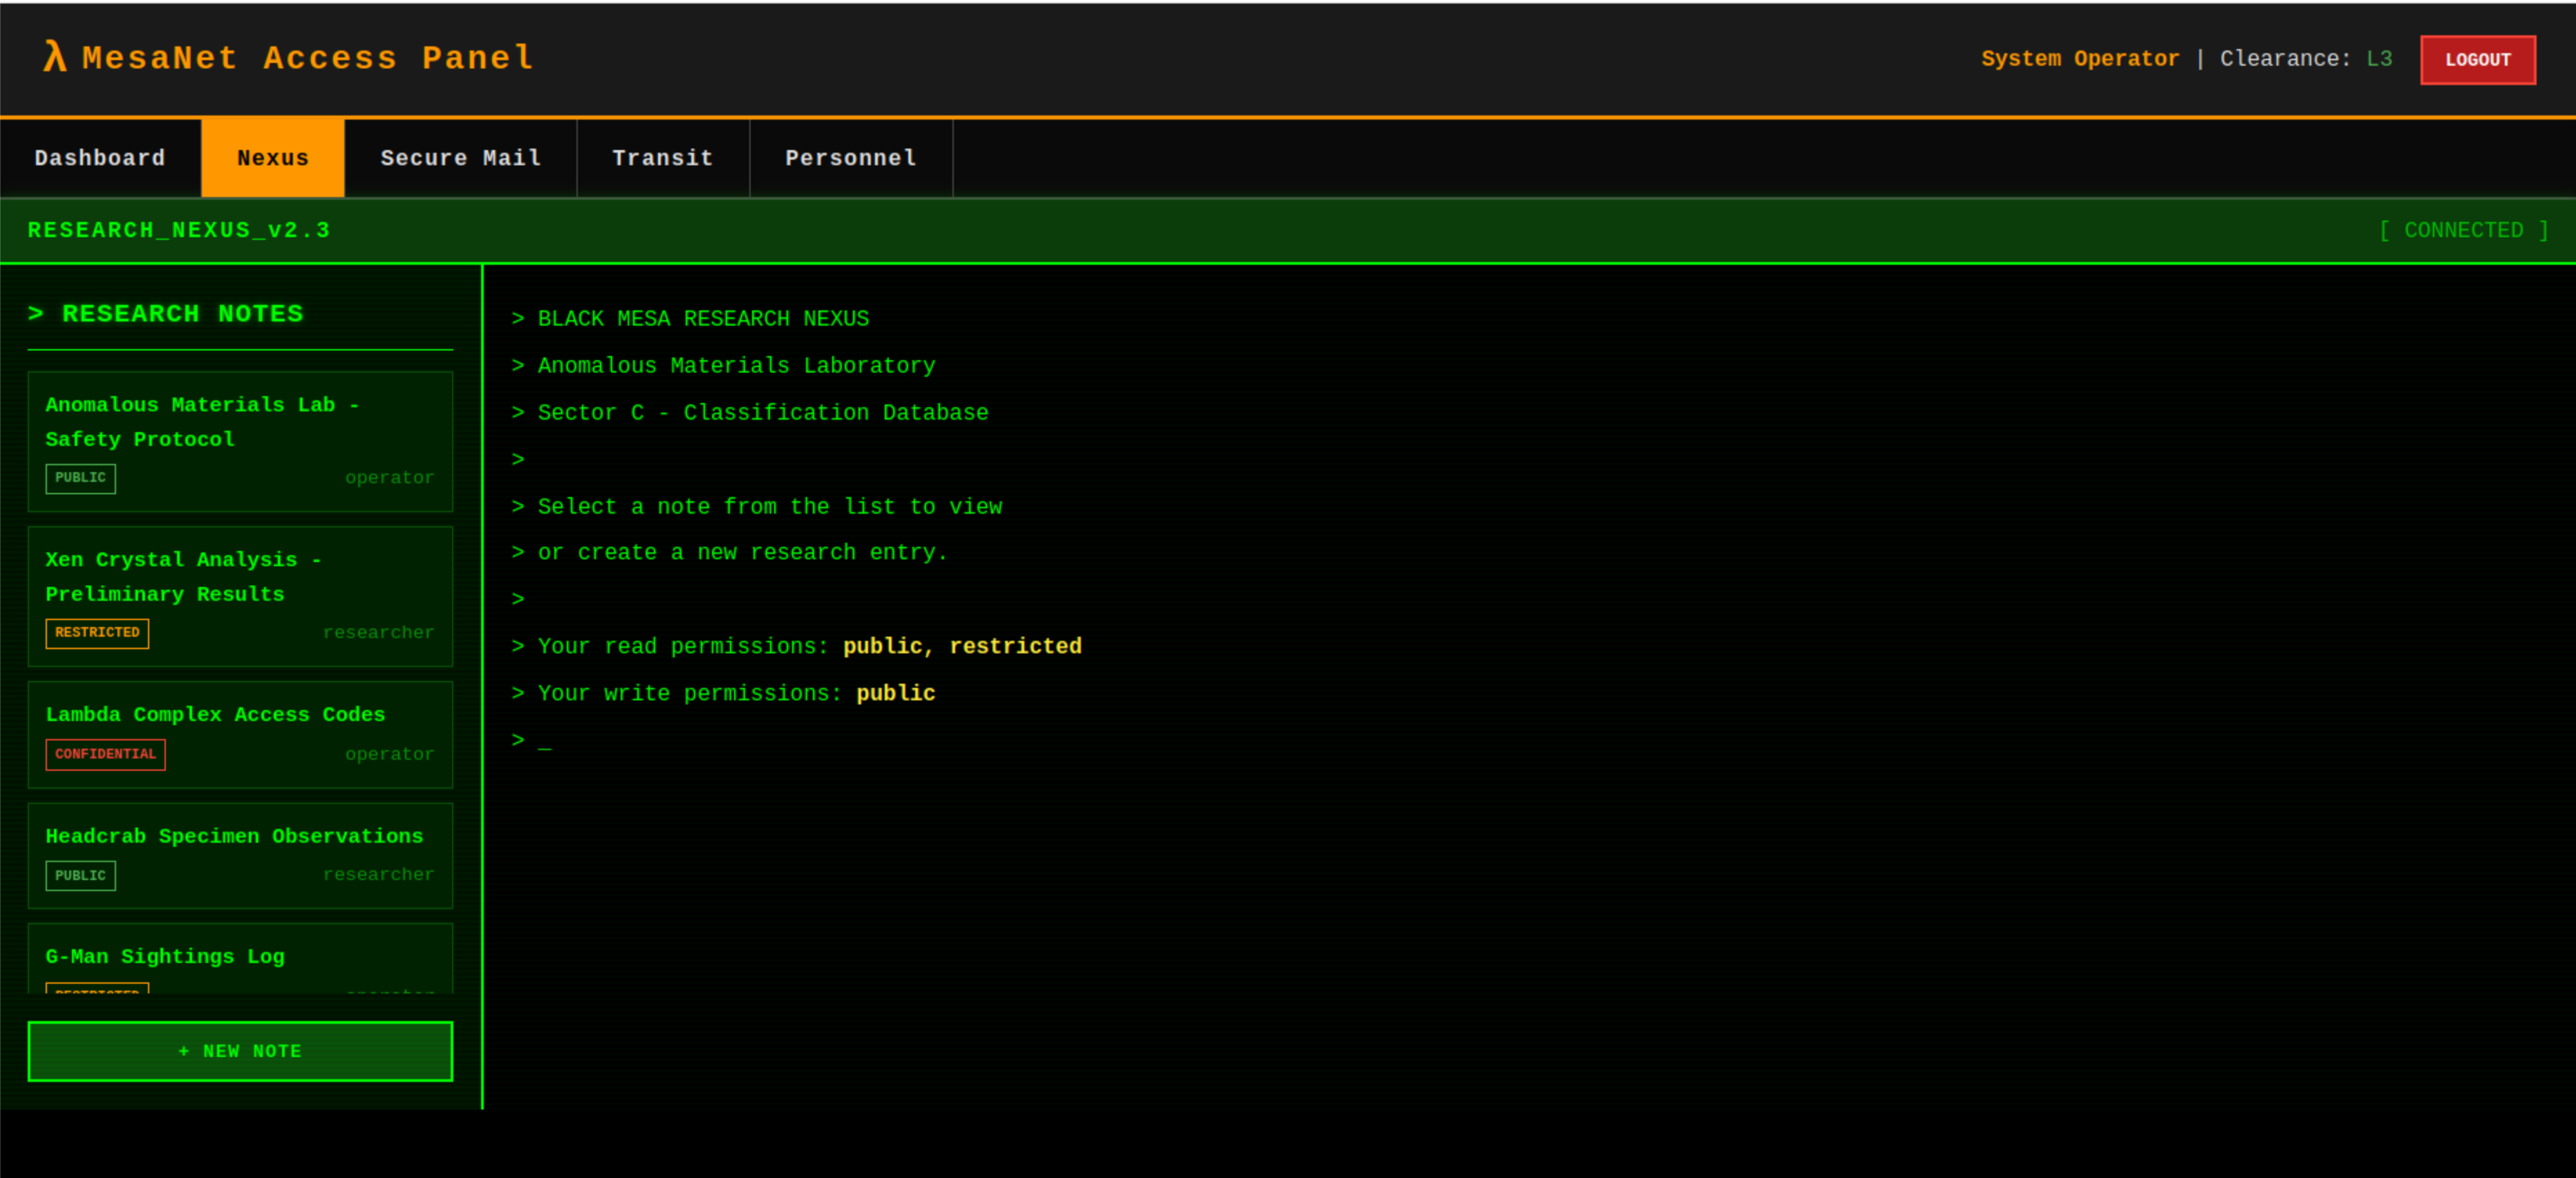Log out with the LOGOUT button
The width and height of the screenshot is (2576, 1178).
[x=2477, y=60]
